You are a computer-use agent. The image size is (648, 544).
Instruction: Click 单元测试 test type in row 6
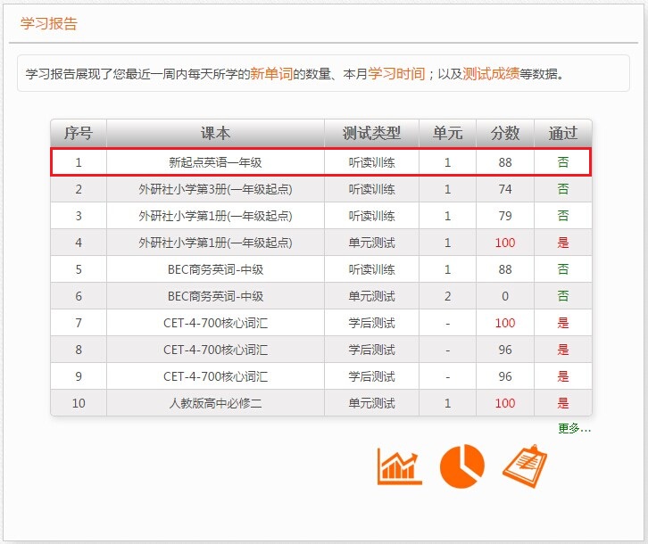(371, 296)
